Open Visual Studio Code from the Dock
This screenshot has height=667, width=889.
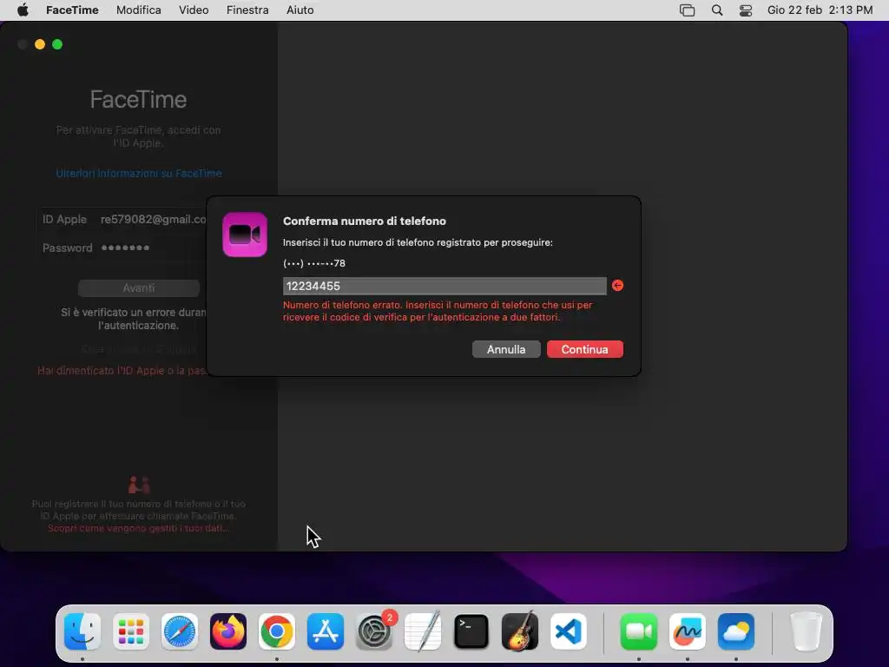pyautogui.click(x=569, y=631)
